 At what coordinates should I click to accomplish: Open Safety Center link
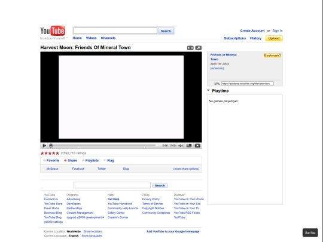(x=116, y=213)
